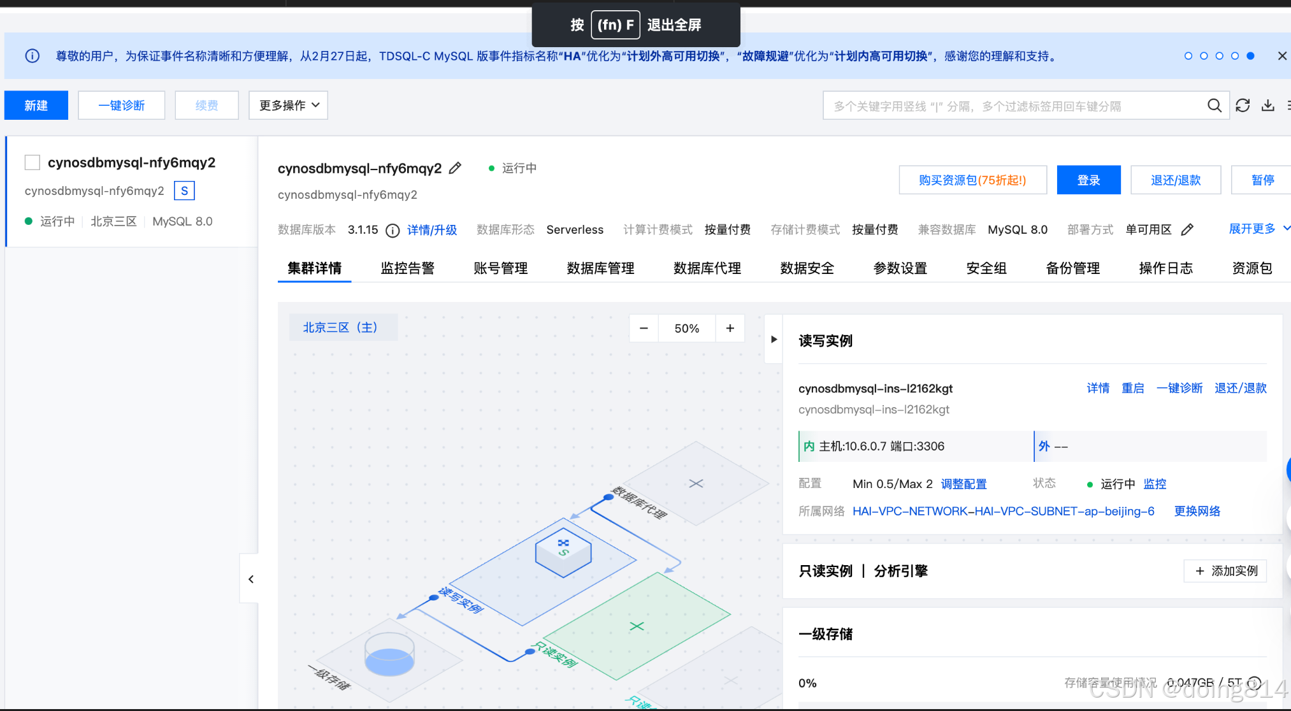
Task: Zoom in the topology diagram
Action: [730, 328]
